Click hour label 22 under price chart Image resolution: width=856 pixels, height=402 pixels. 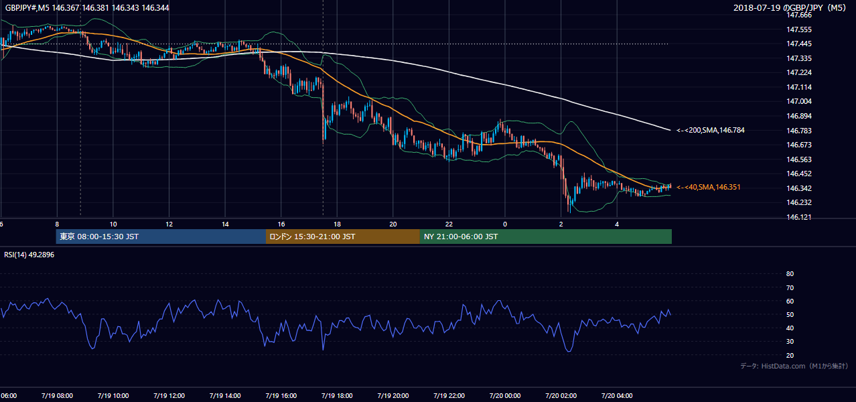pyautogui.click(x=449, y=224)
